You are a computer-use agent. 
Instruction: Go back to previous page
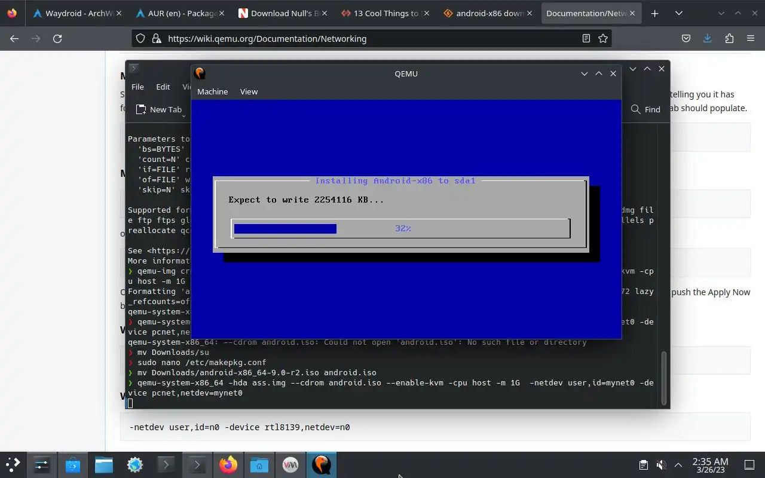pyautogui.click(x=14, y=38)
